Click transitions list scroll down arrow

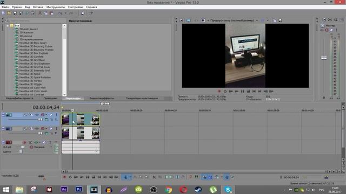(x=64, y=95)
